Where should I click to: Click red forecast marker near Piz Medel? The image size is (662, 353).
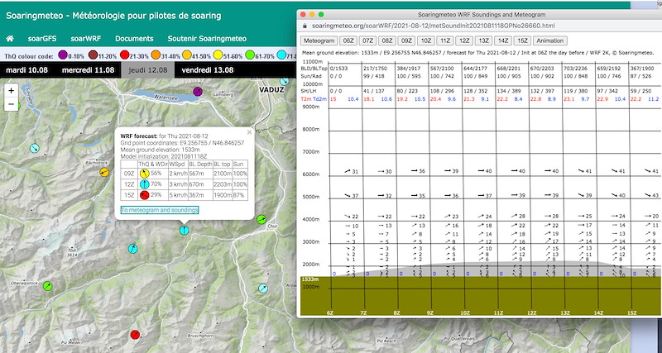click(135, 335)
